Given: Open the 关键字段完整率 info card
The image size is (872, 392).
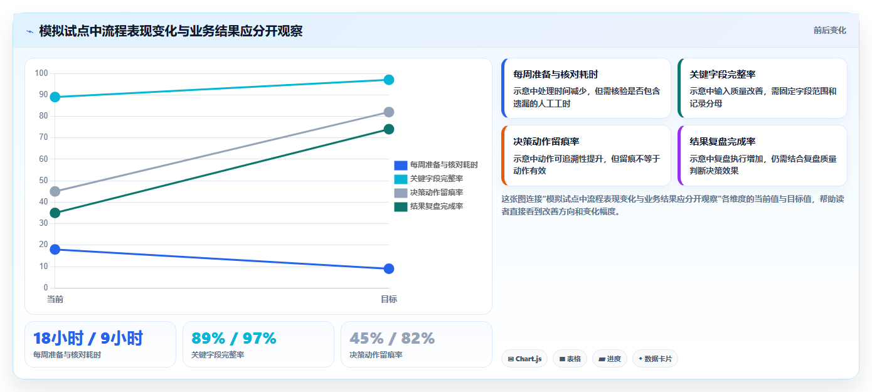Looking at the screenshot, I should coord(762,88).
